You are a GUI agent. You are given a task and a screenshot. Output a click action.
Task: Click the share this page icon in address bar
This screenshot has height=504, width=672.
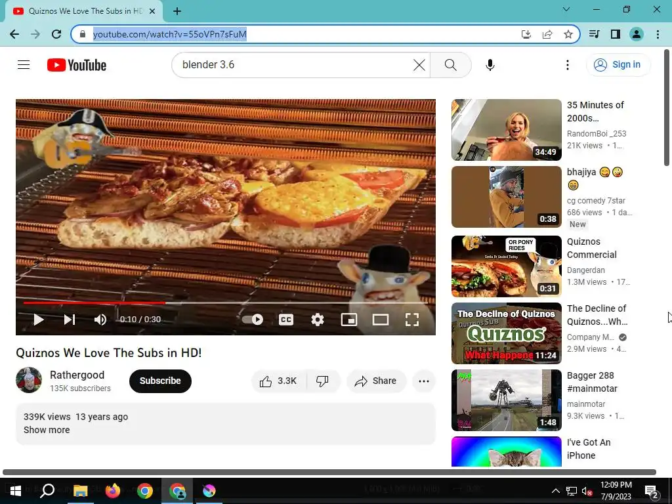(x=547, y=34)
